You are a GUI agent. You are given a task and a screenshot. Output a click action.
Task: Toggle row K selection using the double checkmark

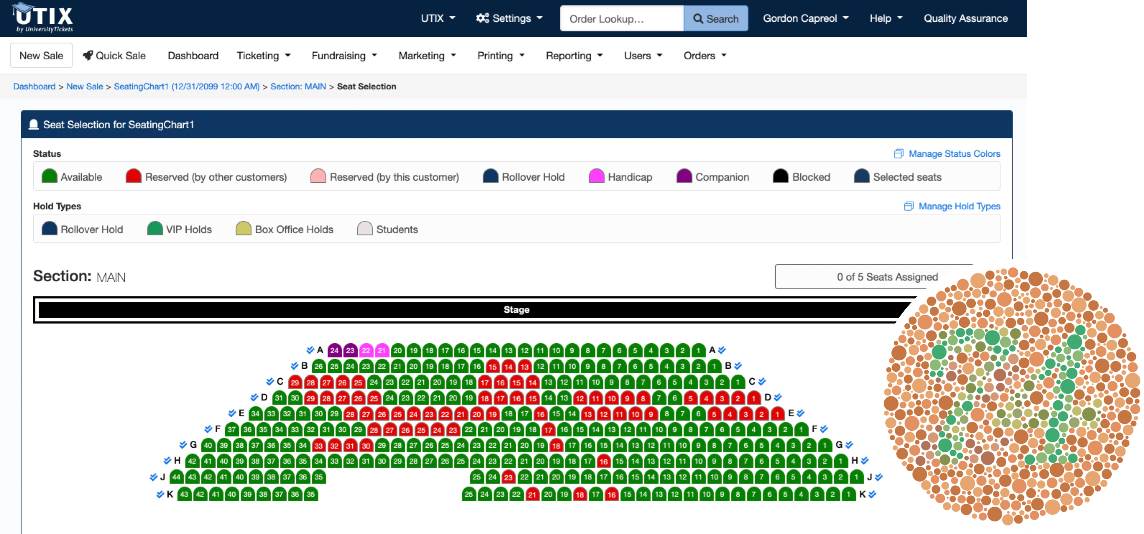[160, 494]
